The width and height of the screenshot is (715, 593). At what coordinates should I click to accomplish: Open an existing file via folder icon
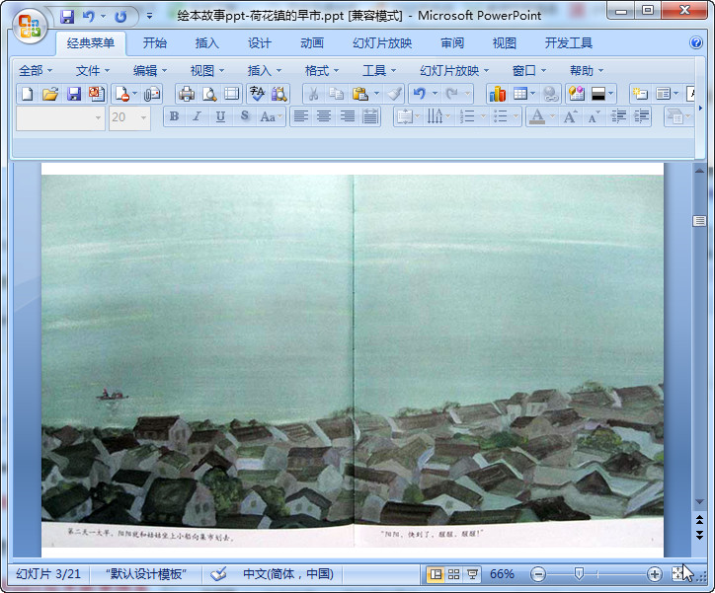[50, 94]
